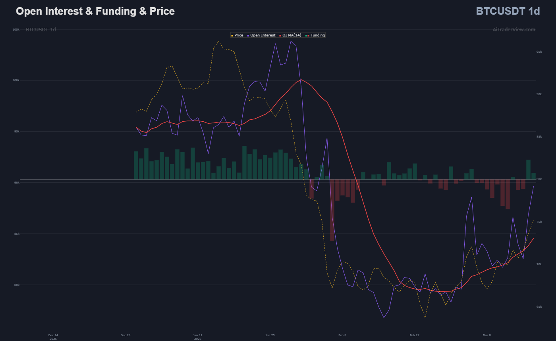The image size is (556, 341).
Task: Click the large BTCUSDT 1d header label
Action: click(508, 11)
